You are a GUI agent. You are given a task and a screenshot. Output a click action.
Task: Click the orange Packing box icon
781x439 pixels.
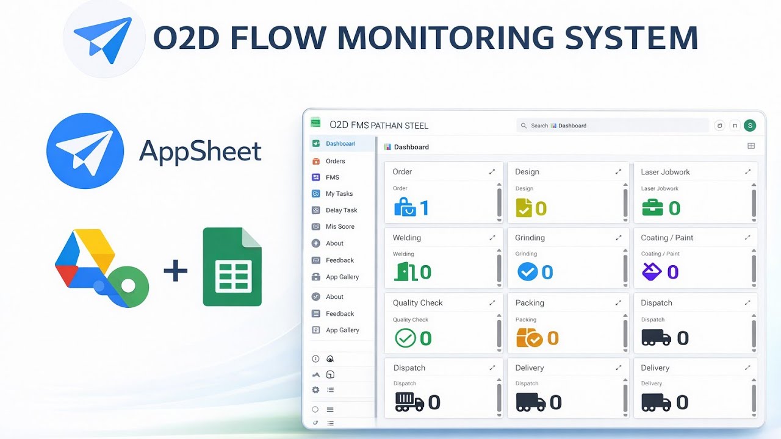click(529, 337)
